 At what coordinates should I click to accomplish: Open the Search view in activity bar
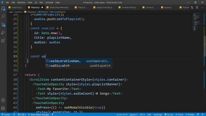(3, 16)
